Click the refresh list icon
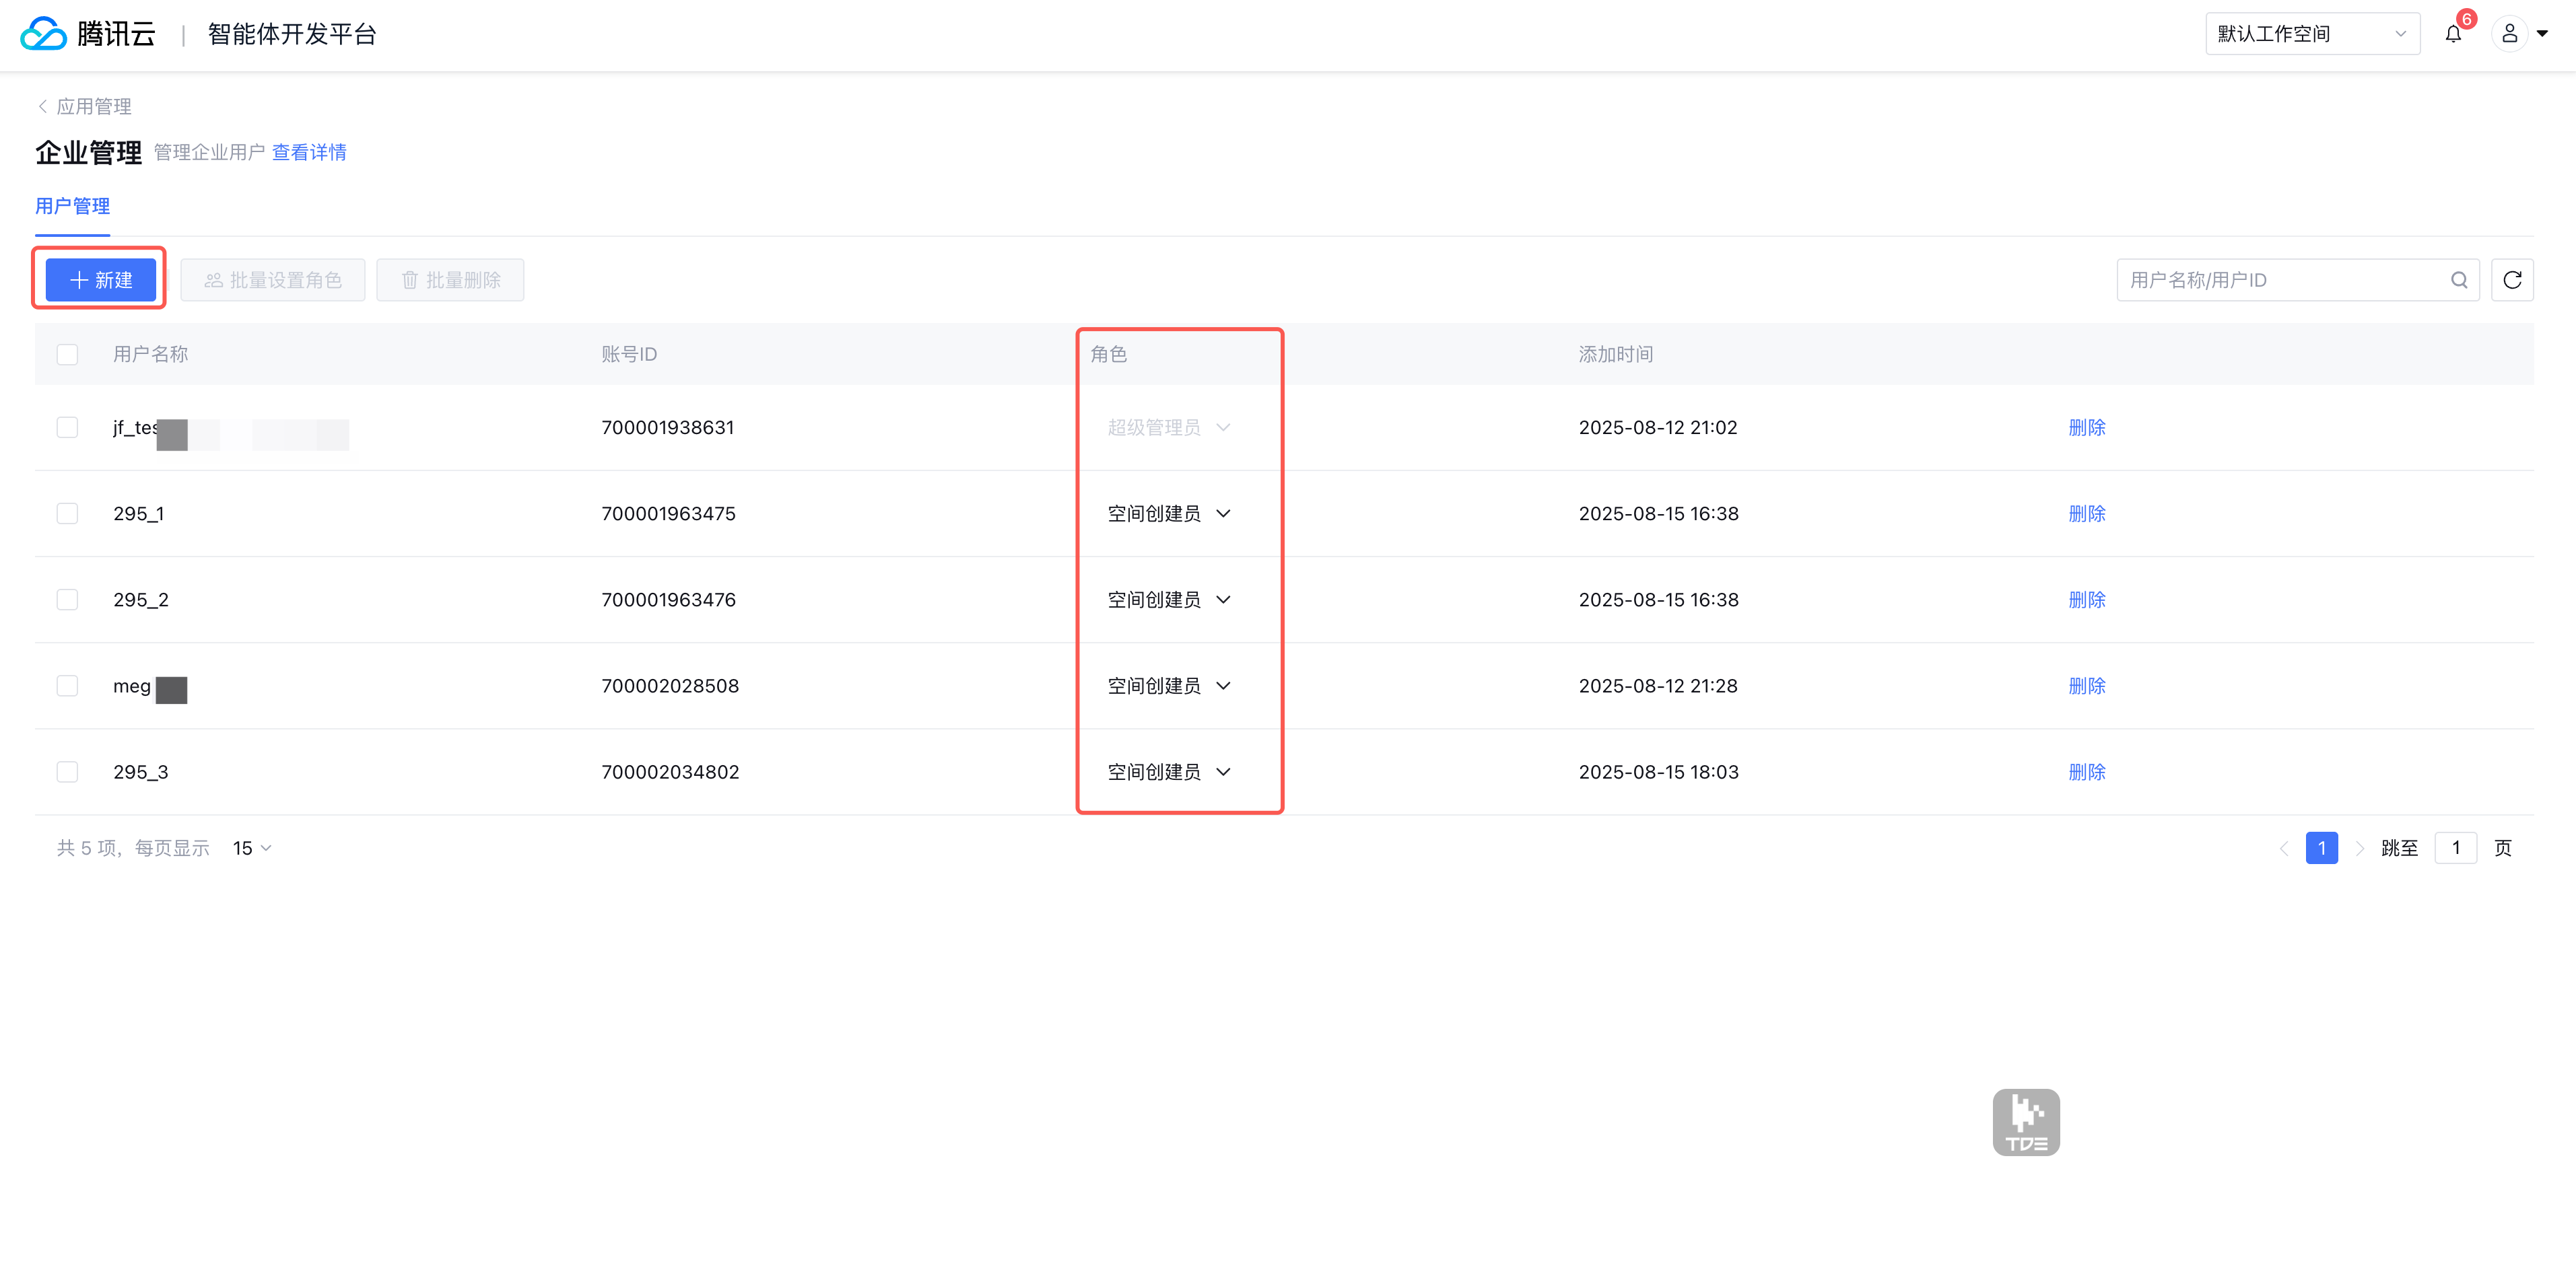This screenshot has height=1284, width=2576. tap(2511, 280)
